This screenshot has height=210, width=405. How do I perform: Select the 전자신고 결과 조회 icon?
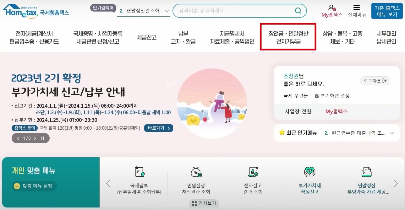(x=253, y=172)
